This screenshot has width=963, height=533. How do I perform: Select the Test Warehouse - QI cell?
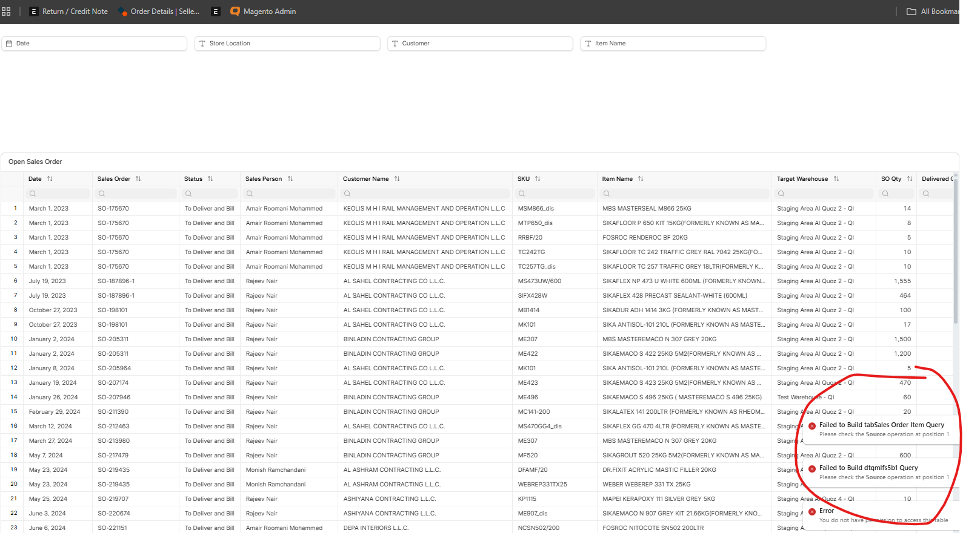point(805,397)
